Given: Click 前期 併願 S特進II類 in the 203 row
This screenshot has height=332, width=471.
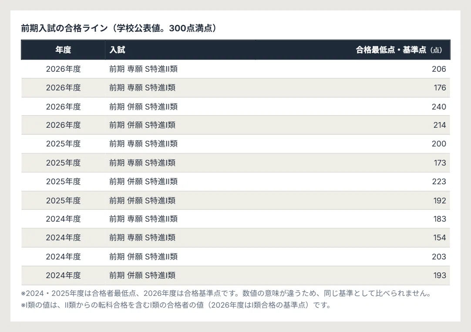Looking at the screenshot, I should [143, 257].
